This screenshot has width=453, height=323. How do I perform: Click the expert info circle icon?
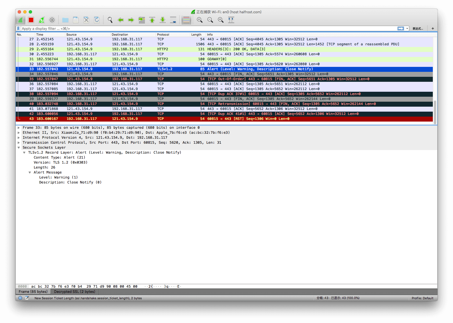(20, 298)
